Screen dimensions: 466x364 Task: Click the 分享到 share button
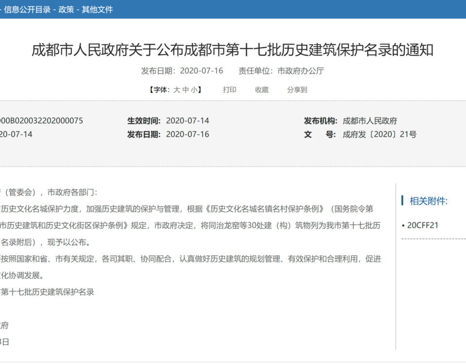(x=297, y=90)
